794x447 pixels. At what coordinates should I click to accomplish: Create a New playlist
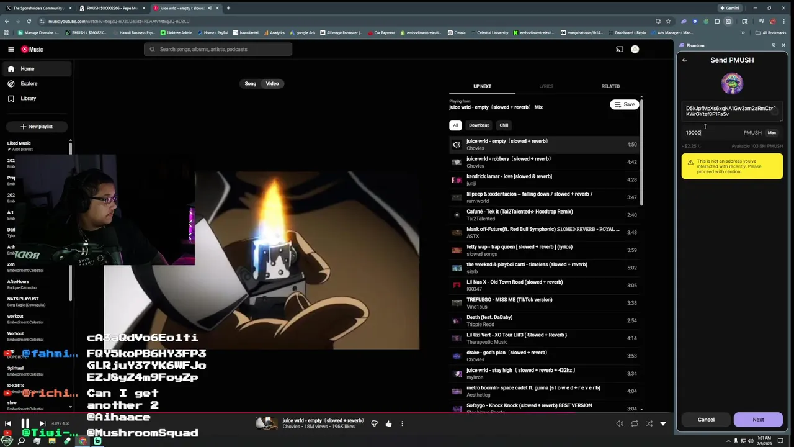pos(36,126)
